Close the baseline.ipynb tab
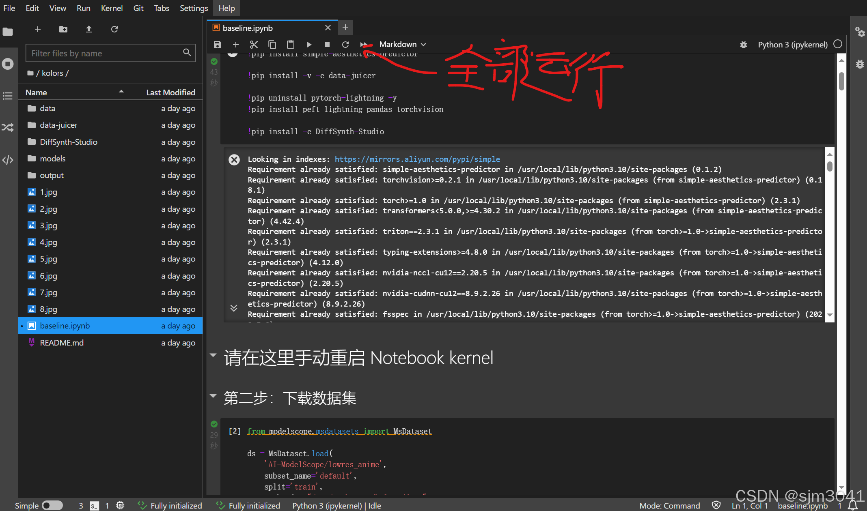 (x=328, y=28)
